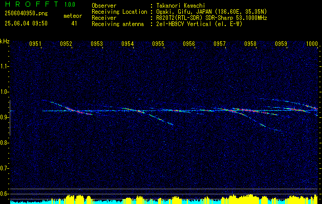Click the Receiving Location label
The height and width of the screenshot is (204, 322).
(119, 12)
